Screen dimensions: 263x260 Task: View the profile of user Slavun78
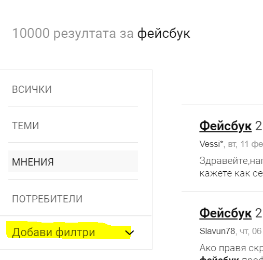point(217,231)
